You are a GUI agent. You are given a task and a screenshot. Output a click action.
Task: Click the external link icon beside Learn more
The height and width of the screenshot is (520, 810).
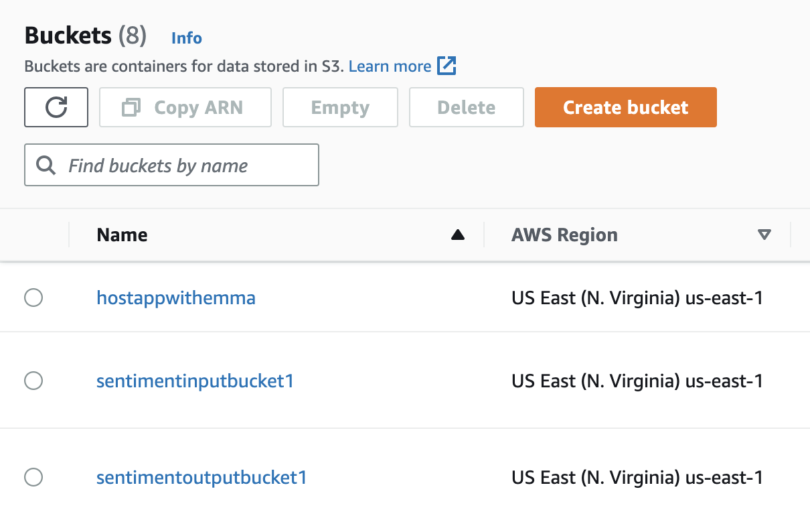pos(447,66)
